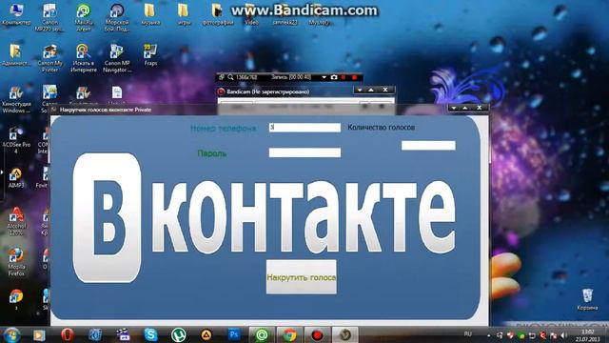The width and height of the screenshot is (609, 343).
Task: Open the Морской бой desktop shortcut
Action: click(x=116, y=17)
